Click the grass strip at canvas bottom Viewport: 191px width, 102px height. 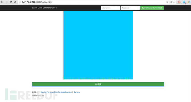click(98, 79)
